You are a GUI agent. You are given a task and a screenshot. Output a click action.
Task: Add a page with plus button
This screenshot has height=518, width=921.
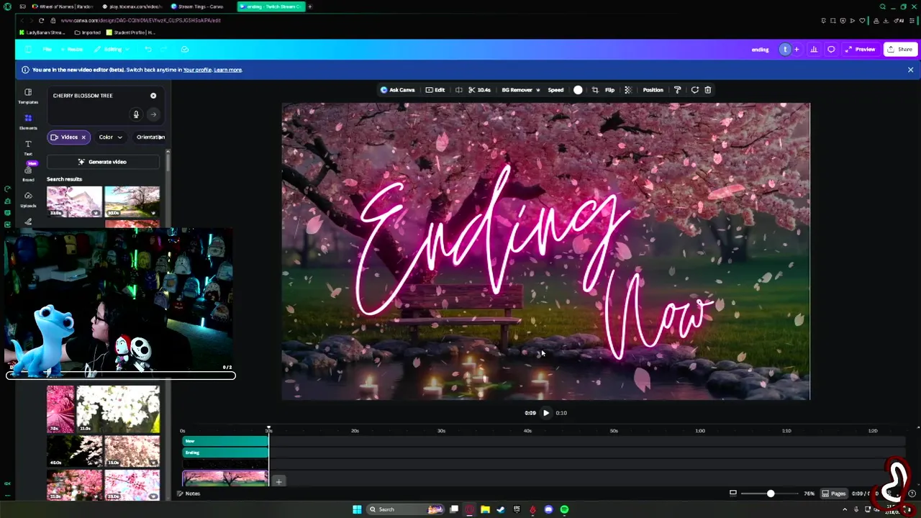coord(278,481)
